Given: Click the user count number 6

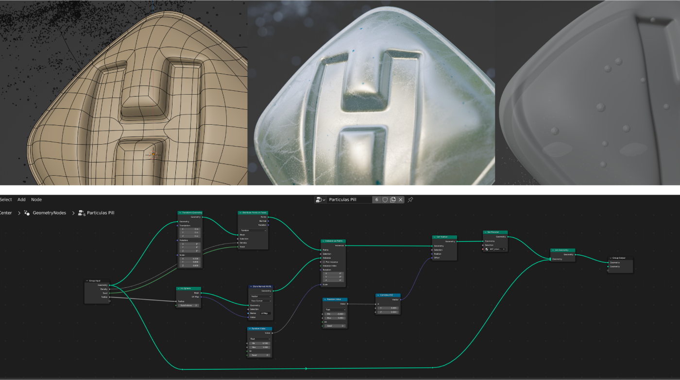Looking at the screenshot, I should [377, 199].
